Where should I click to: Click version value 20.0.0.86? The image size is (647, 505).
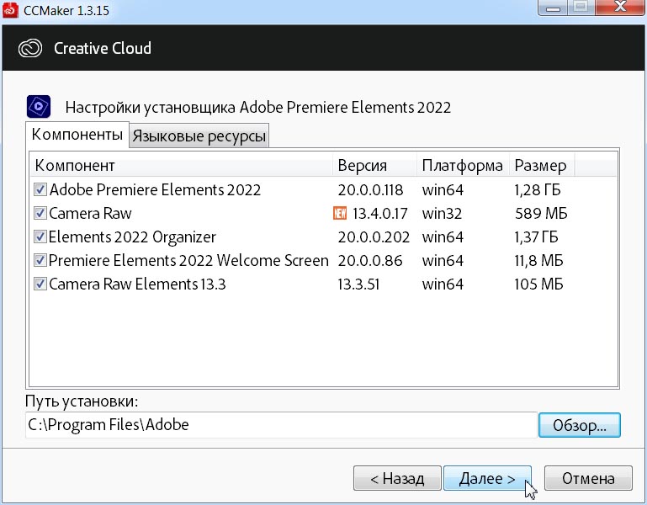[370, 261]
